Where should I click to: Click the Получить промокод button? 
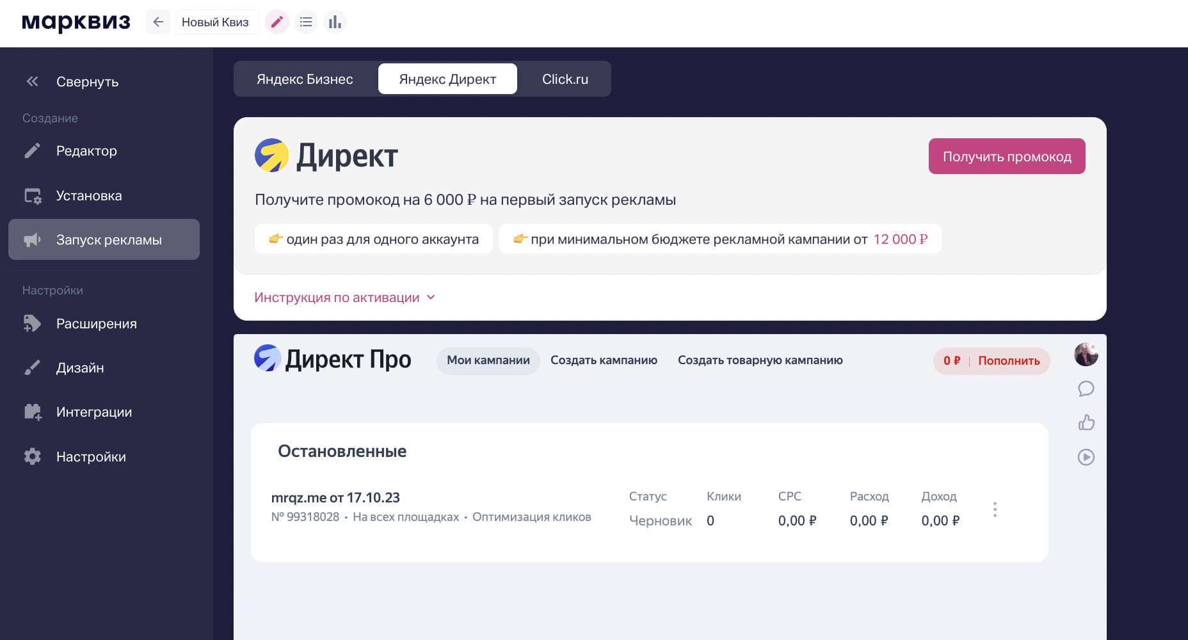tap(1006, 156)
